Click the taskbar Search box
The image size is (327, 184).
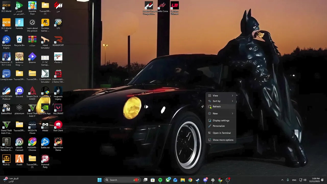122,180
